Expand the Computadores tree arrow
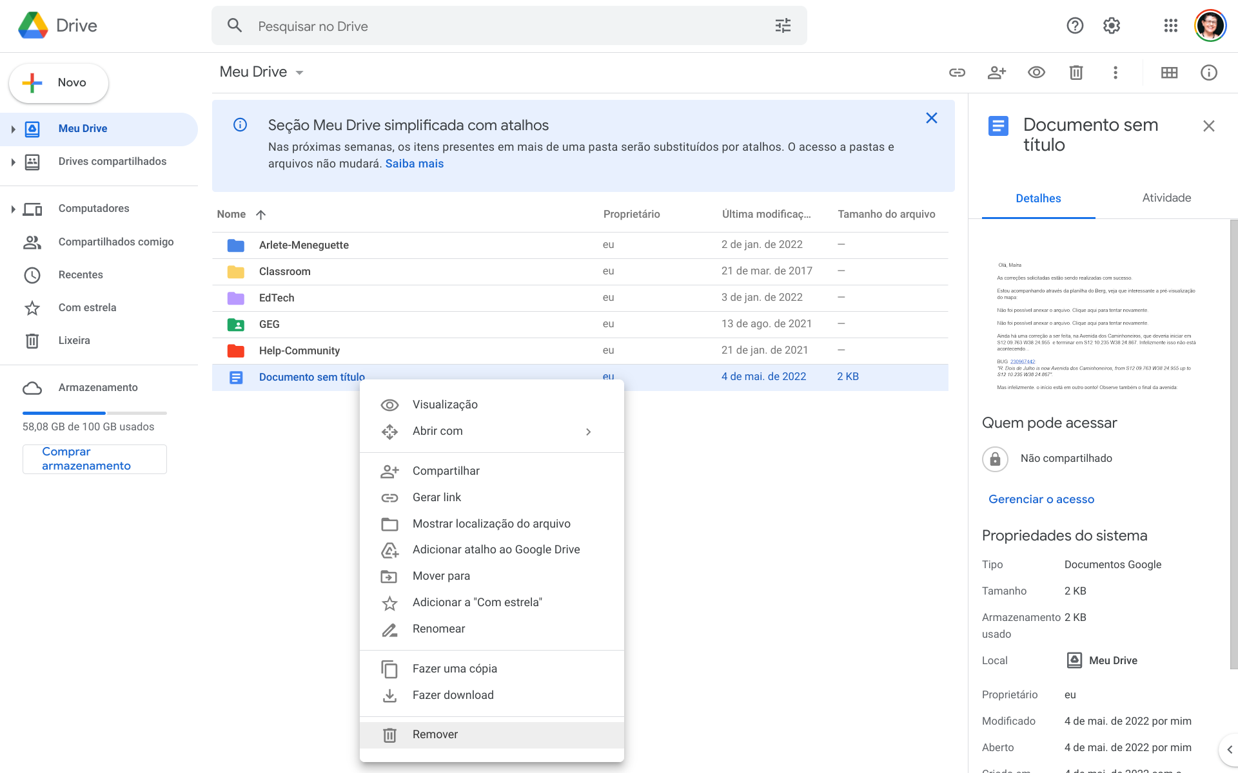This screenshot has height=773, width=1238. [x=13, y=209]
